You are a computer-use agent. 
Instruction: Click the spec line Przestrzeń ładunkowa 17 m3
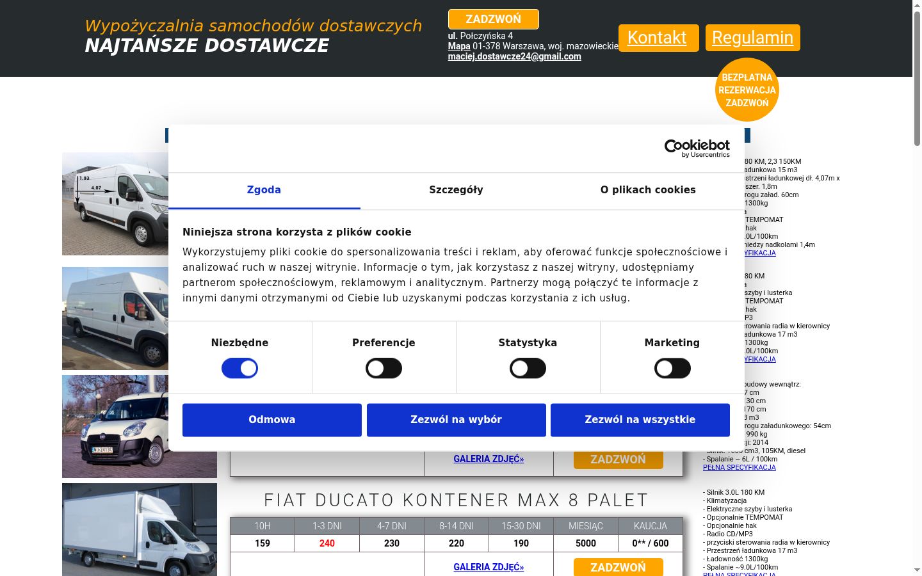(750, 551)
